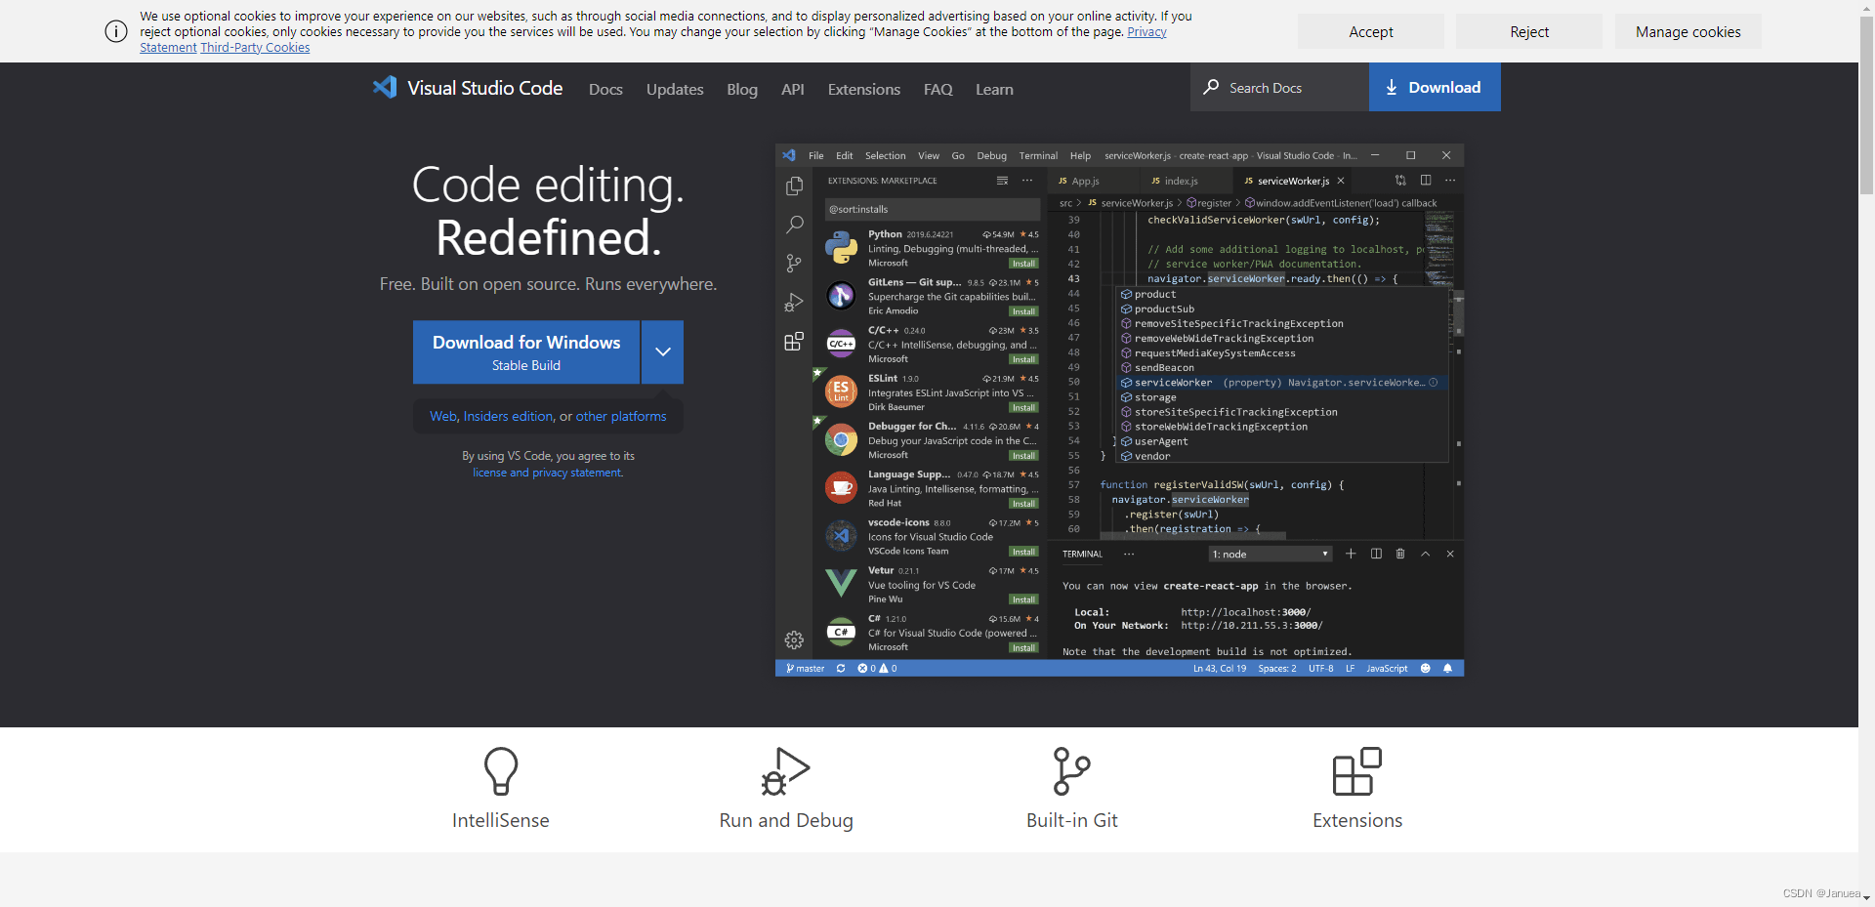Click the Search Docs input field
1875x907 pixels.
[x=1279, y=87]
